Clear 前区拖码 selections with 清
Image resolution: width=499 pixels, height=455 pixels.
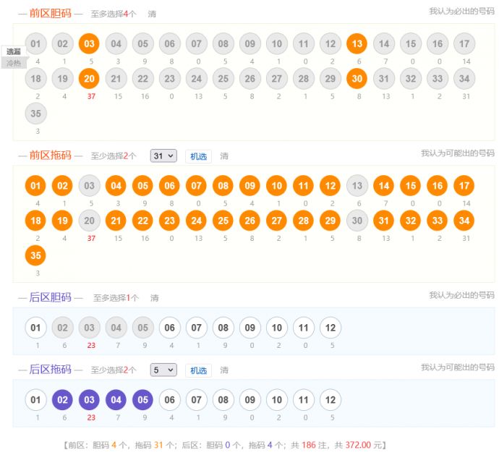coord(224,156)
